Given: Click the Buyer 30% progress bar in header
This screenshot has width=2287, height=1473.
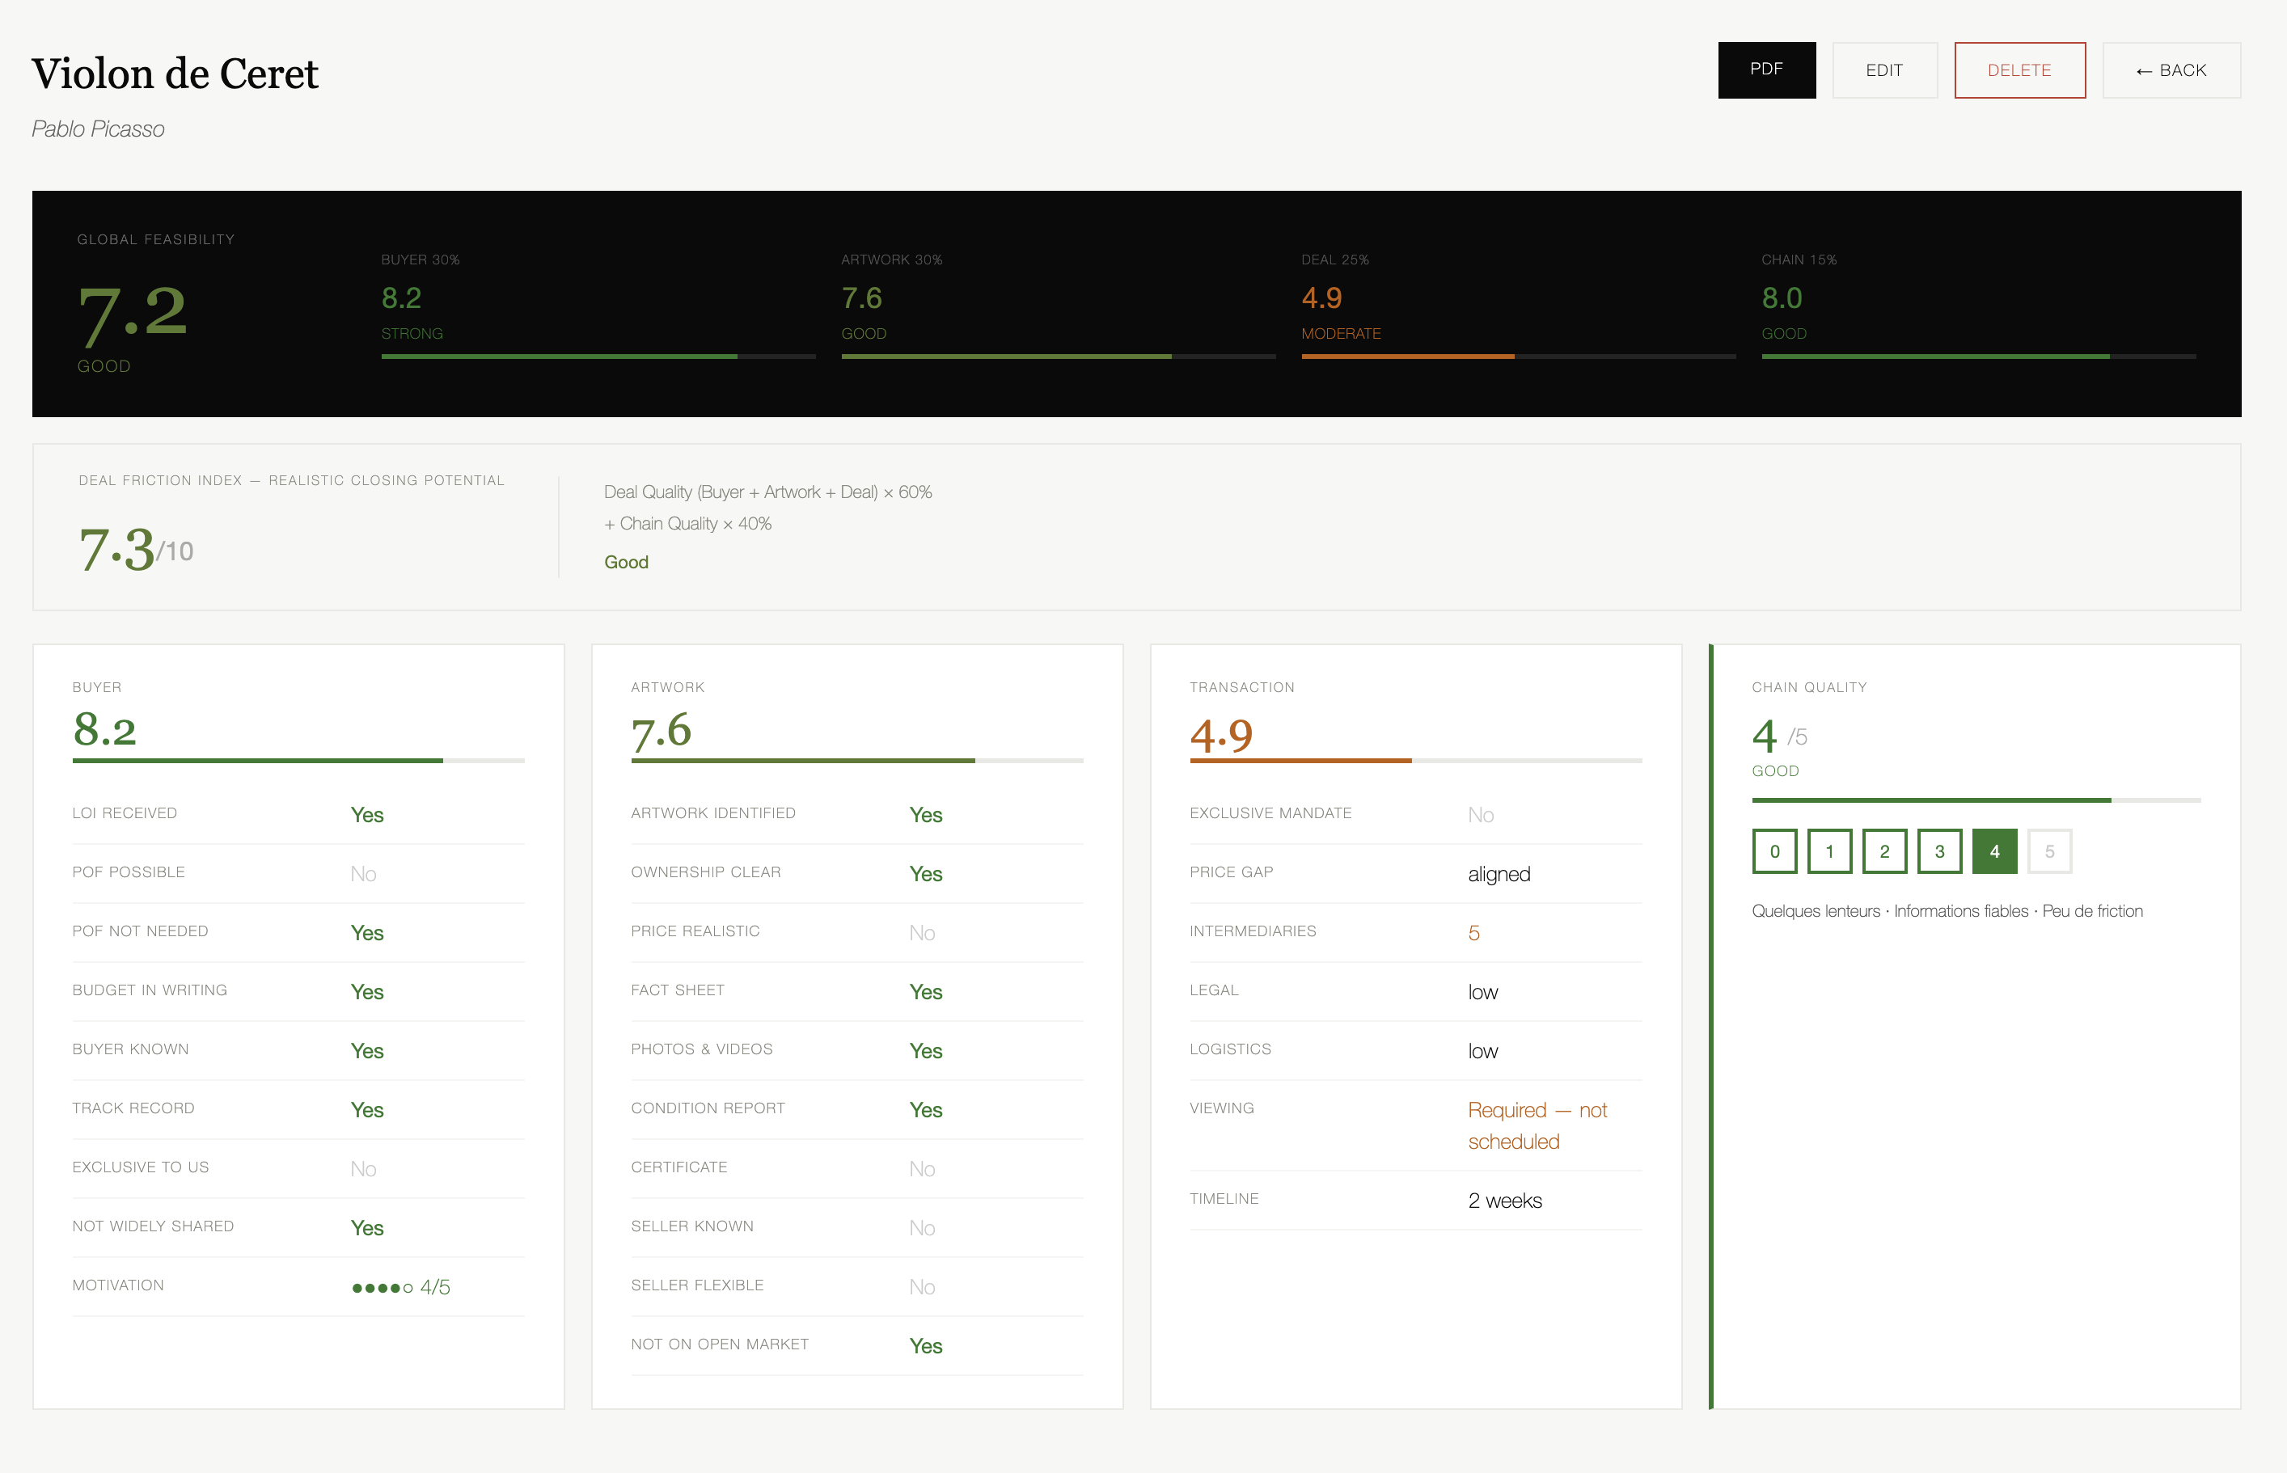Looking at the screenshot, I should click(x=598, y=357).
